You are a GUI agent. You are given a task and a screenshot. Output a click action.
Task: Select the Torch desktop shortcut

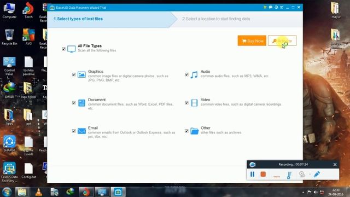(28, 10)
